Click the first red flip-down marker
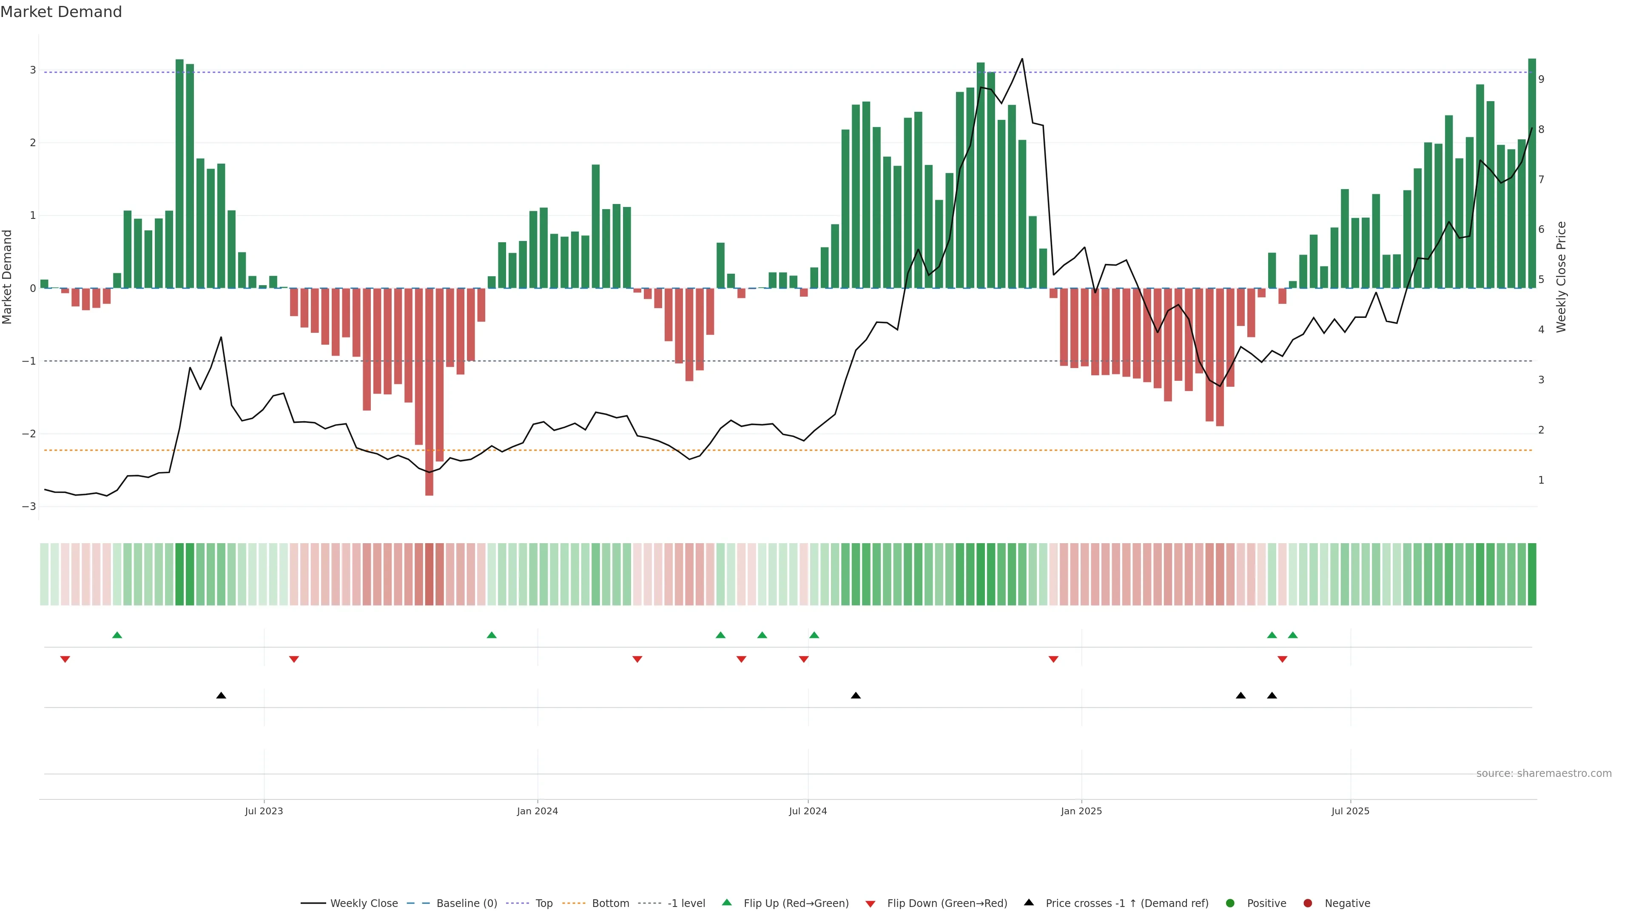The height and width of the screenshot is (918, 1633). [x=65, y=660]
